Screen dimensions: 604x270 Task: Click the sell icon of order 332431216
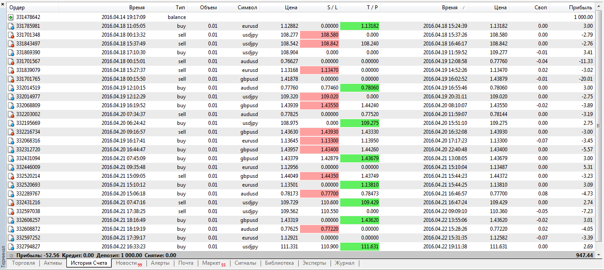tap(11, 202)
